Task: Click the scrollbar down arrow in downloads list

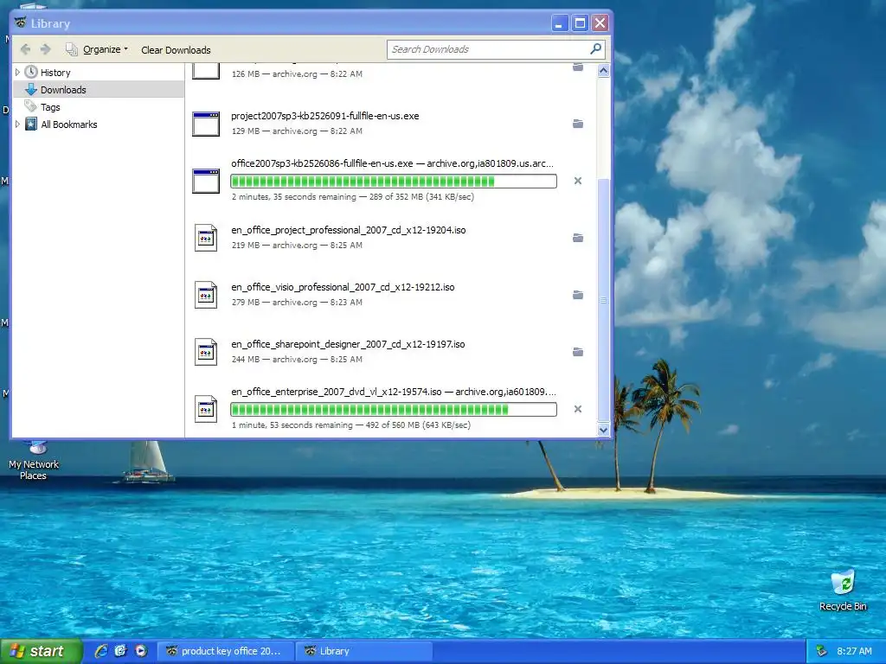Action: (603, 430)
